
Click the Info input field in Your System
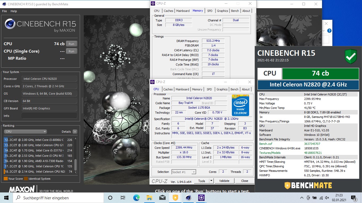tap(49, 116)
